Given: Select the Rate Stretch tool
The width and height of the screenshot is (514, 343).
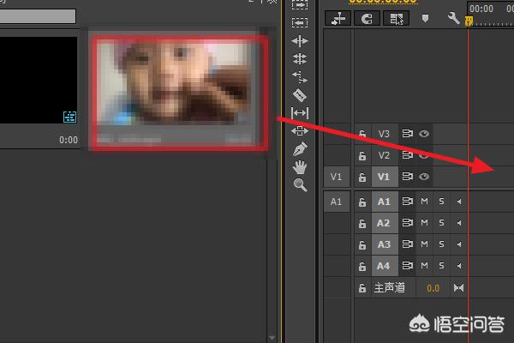Looking at the screenshot, I should [x=300, y=77].
